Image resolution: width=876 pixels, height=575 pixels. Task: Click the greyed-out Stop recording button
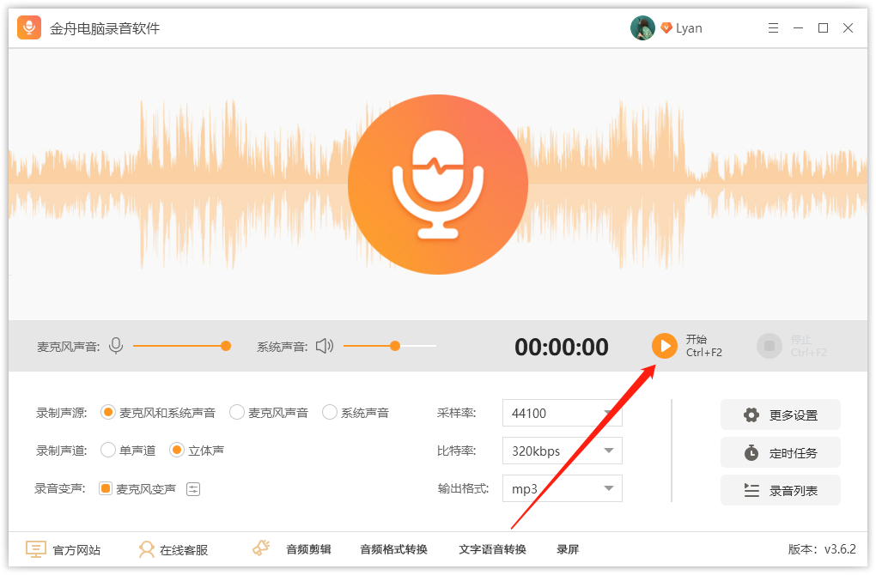(x=770, y=346)
